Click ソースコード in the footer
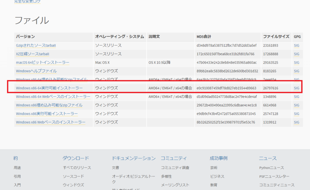This screenshot has height=190, width=310. coord(72,176)
